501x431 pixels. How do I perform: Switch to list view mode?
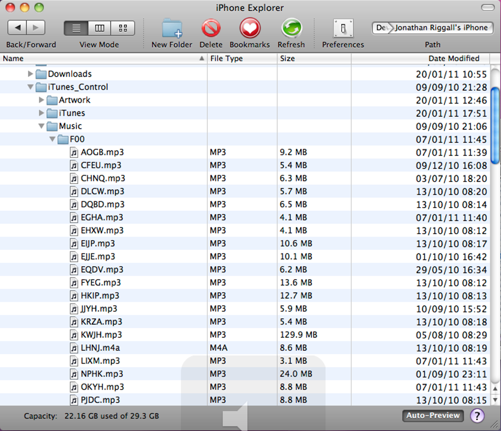pos(76,28)
